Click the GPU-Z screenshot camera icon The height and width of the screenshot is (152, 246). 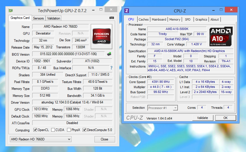[x=111, y=18]
